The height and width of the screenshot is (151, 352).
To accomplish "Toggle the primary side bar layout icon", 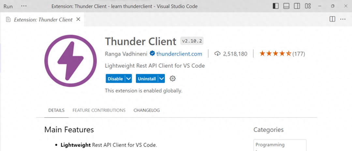I will (275, 6).
